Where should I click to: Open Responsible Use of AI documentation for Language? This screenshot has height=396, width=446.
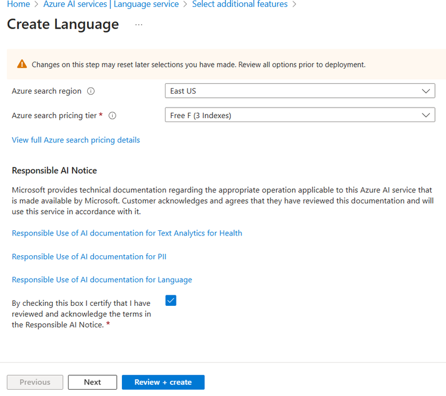(102, 280)
